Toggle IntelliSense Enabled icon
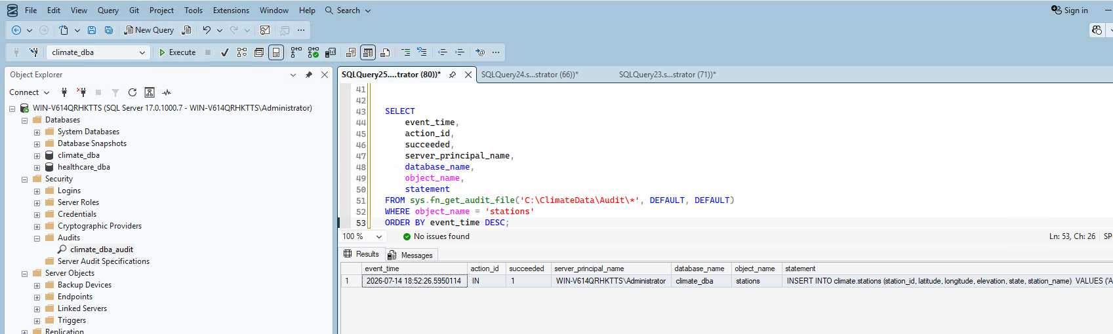Image resolution: width=1113 pixels, height=334 pixels. (276, 52)
